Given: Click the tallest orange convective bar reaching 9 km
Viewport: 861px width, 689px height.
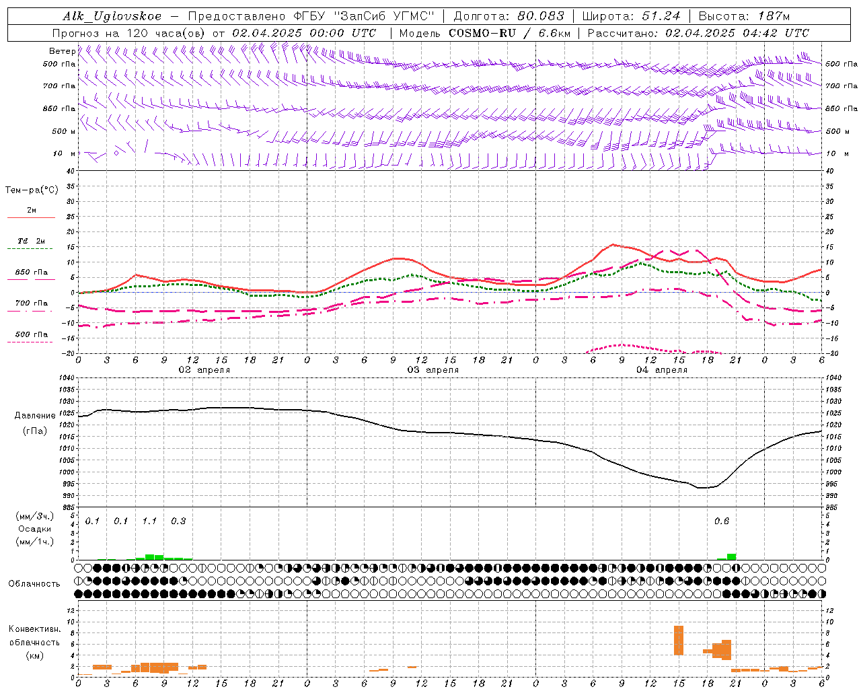Looking at the screenshot, I should tap(679, 641).
